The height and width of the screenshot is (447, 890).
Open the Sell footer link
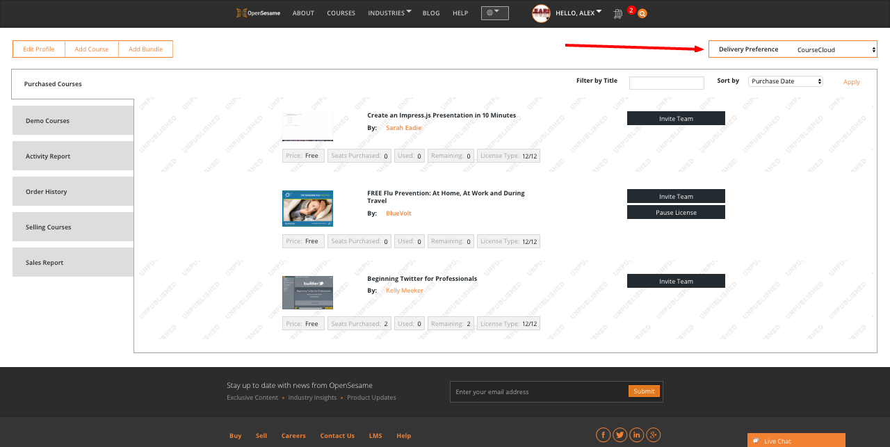pos(261,436)
